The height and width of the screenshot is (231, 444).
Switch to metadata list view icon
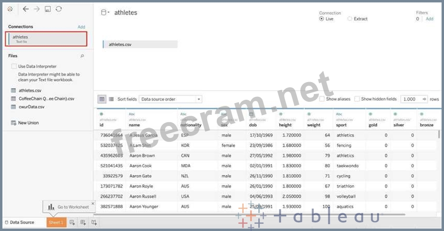tap(111, 99)
